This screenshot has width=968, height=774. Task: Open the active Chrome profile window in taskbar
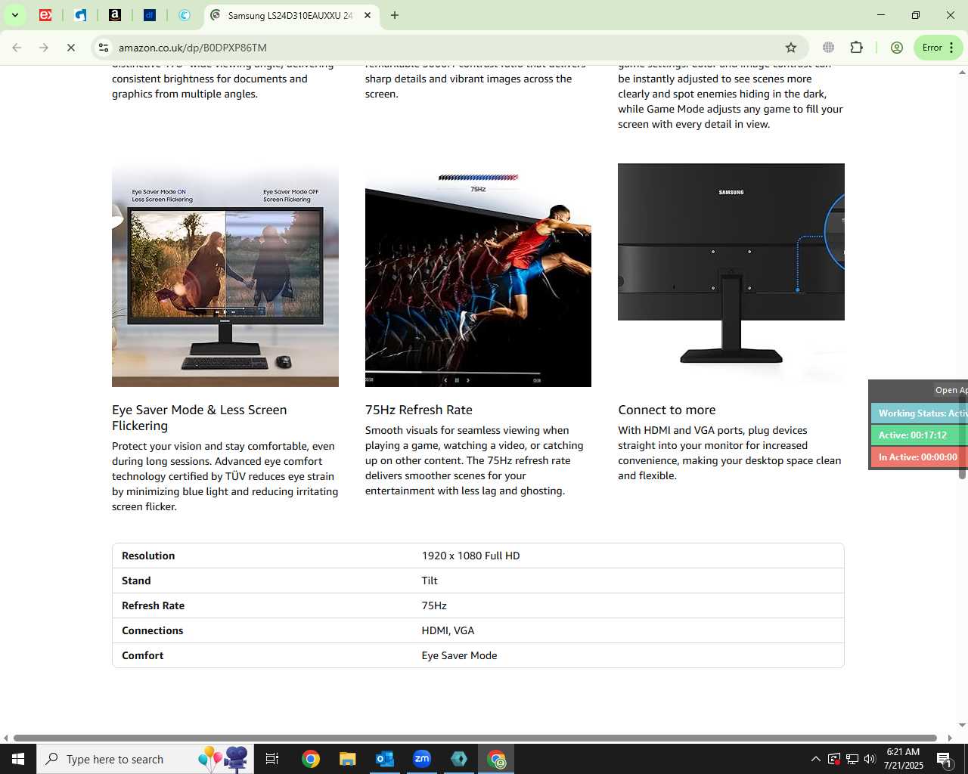pos(496,759)
